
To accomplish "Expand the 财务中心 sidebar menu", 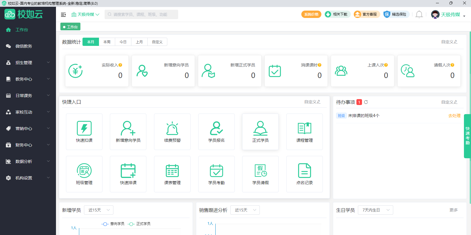I will pyautogui.click(x=28, y=145).
